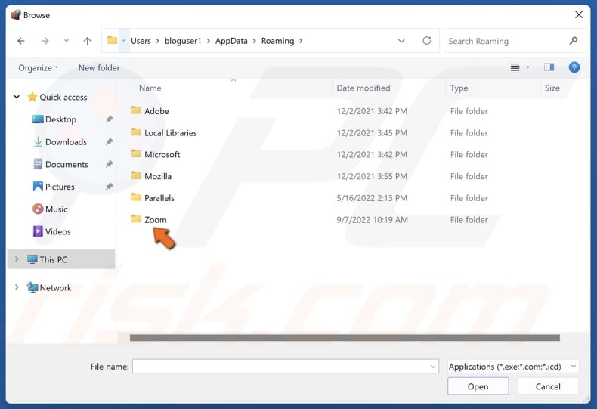Select the Microsoft folder

(162, 155)
